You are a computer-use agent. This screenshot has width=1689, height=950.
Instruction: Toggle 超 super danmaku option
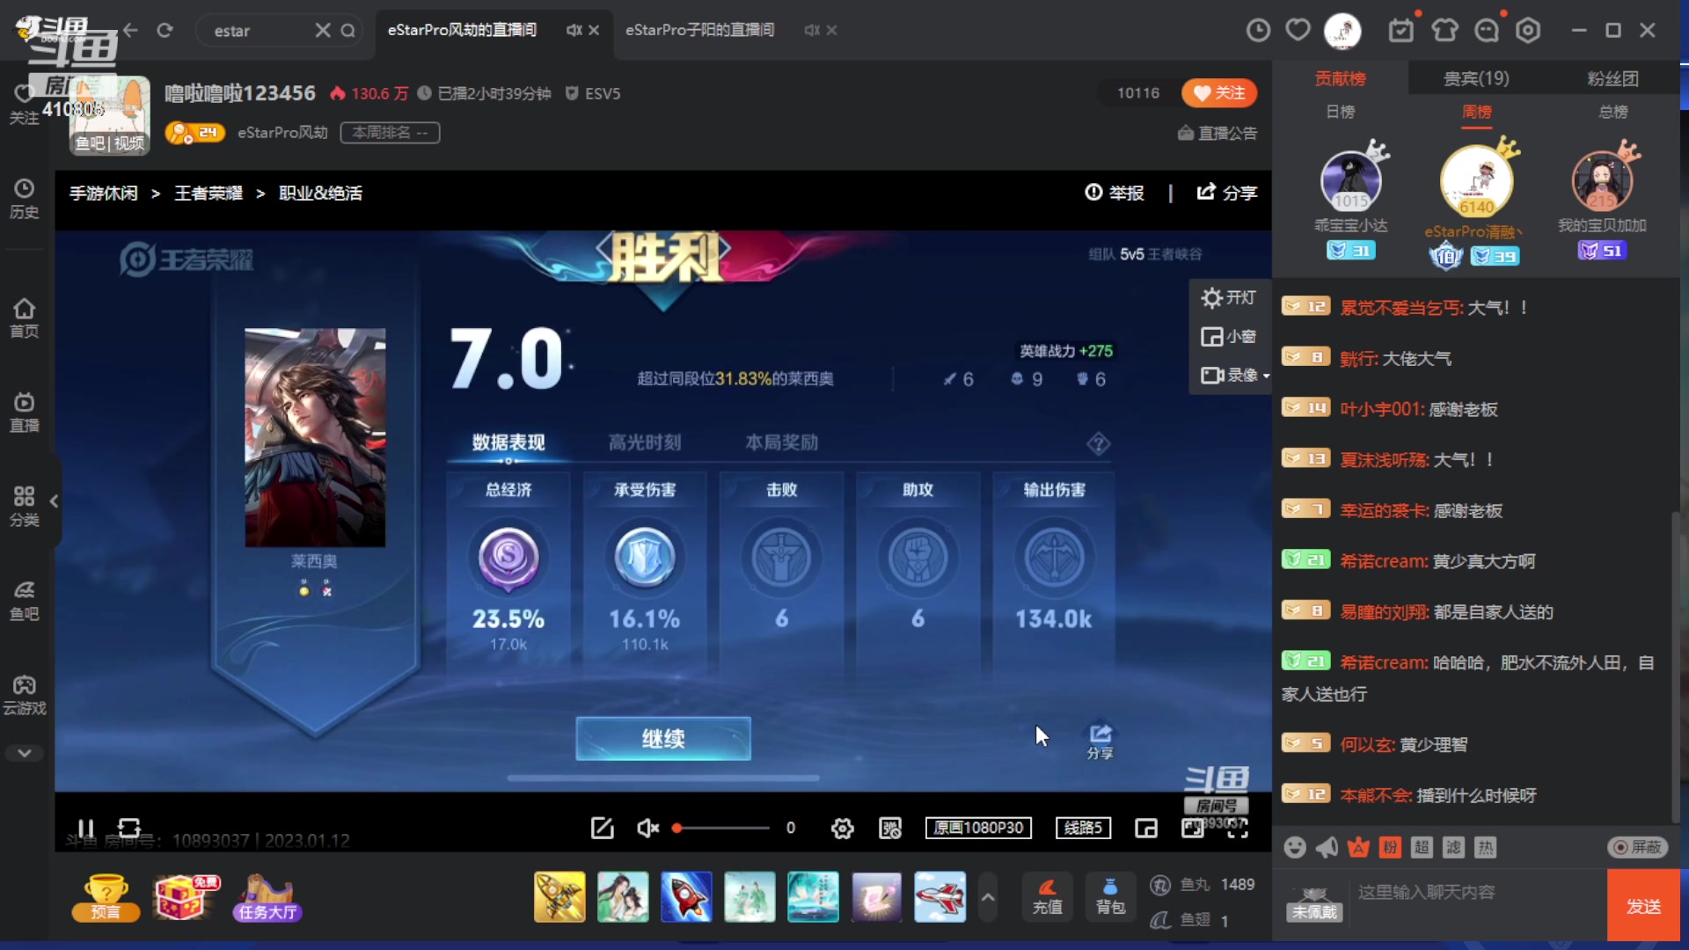tap(1422, 847)
